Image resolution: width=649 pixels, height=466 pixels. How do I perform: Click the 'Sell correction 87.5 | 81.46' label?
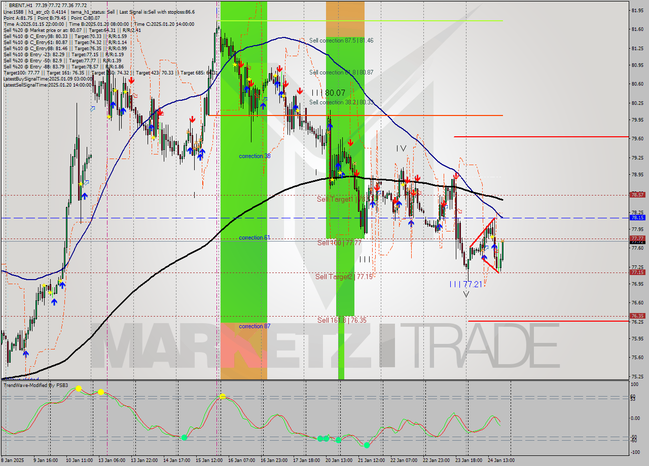click(341, 41)
